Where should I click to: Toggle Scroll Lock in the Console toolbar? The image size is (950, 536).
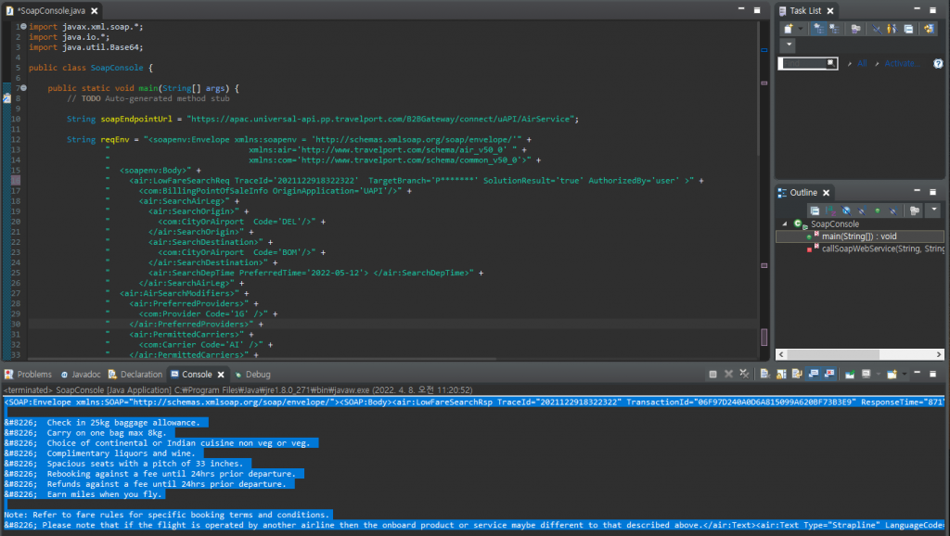click(780, 374)
